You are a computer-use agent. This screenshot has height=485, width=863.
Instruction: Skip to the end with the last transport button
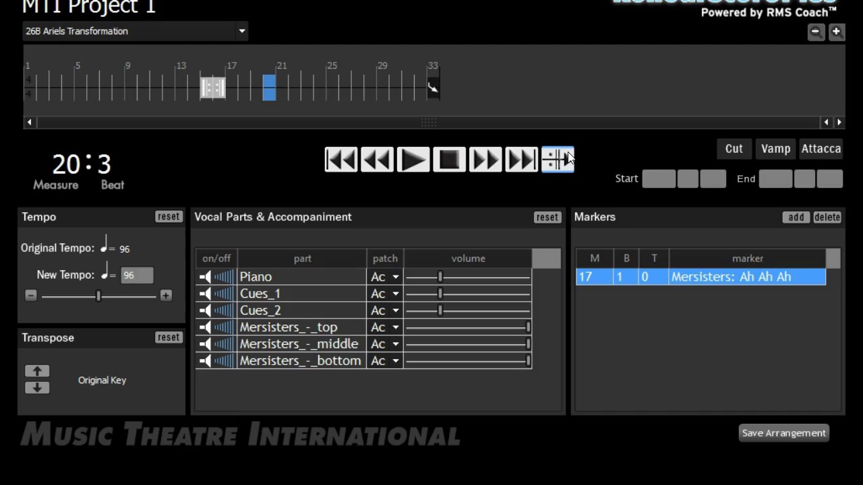tap(521, 160)
